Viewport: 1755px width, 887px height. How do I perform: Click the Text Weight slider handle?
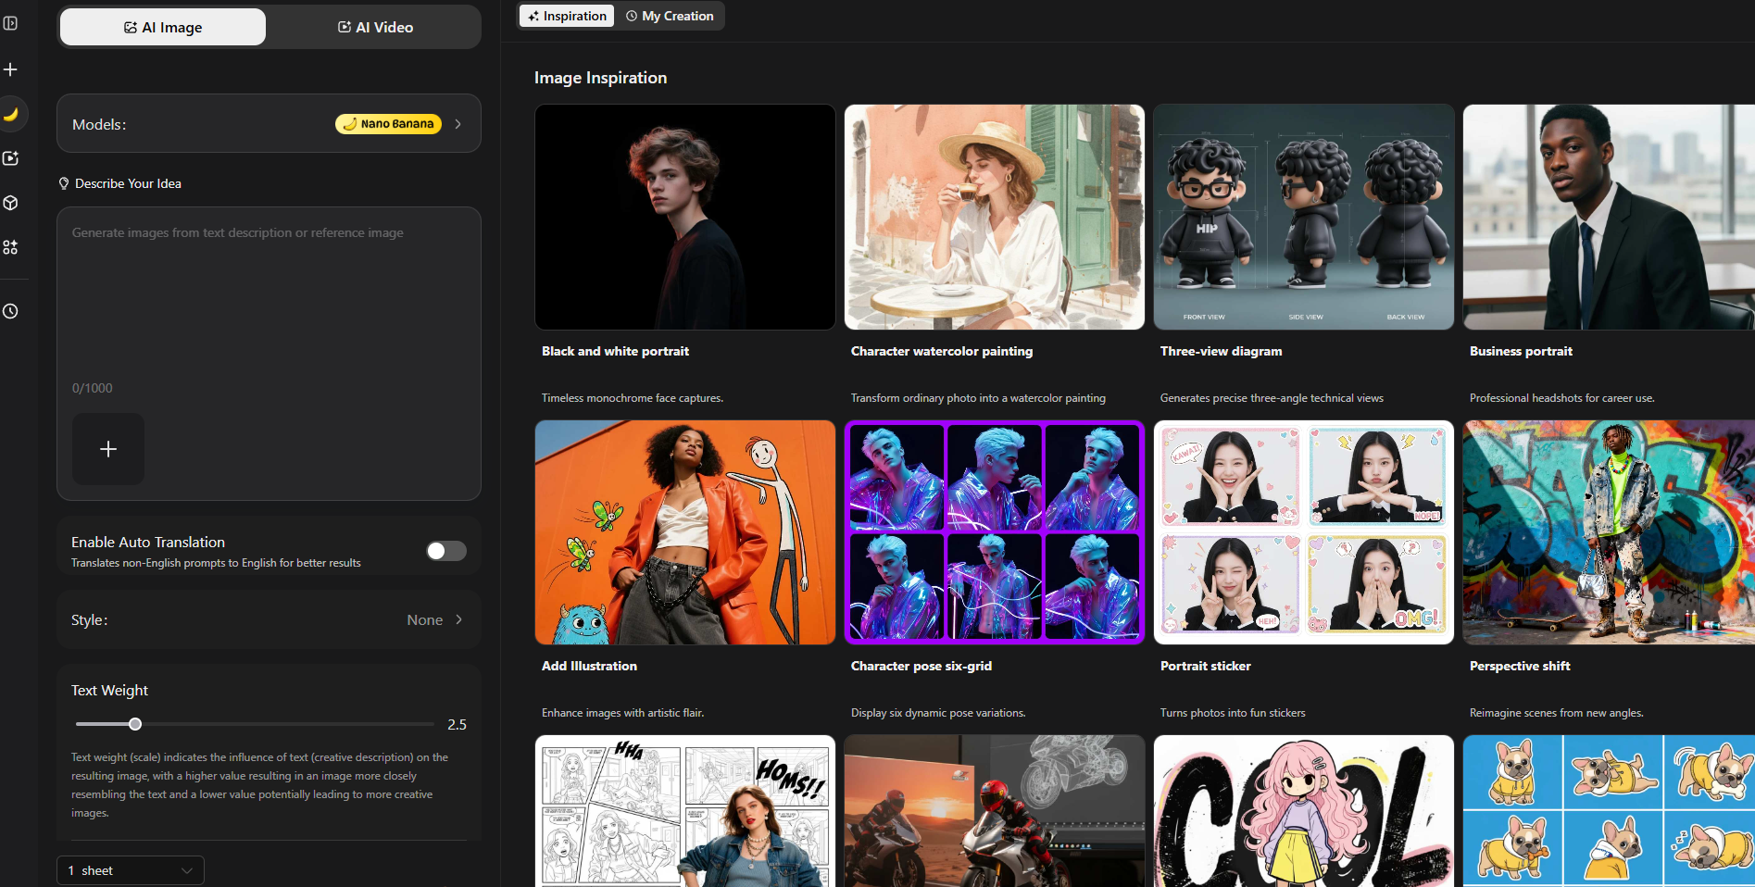[x=135, y=724]
